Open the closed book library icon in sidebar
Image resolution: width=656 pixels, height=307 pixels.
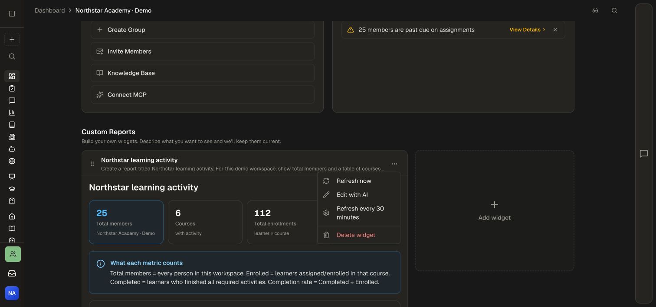[x=12, y=125]
